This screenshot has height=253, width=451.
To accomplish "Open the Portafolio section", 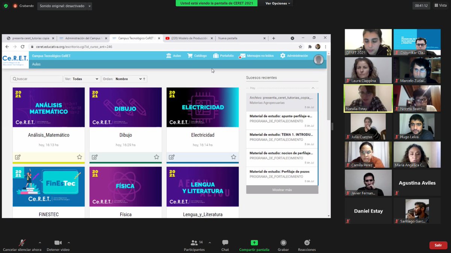I will (223, 55).
